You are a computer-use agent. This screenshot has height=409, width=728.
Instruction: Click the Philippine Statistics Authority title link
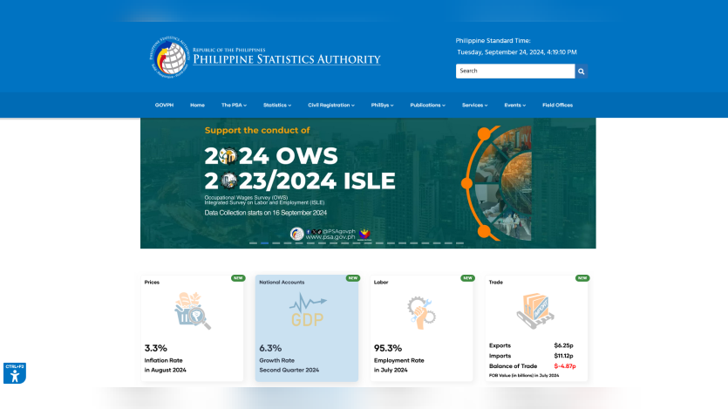point(287,59)
